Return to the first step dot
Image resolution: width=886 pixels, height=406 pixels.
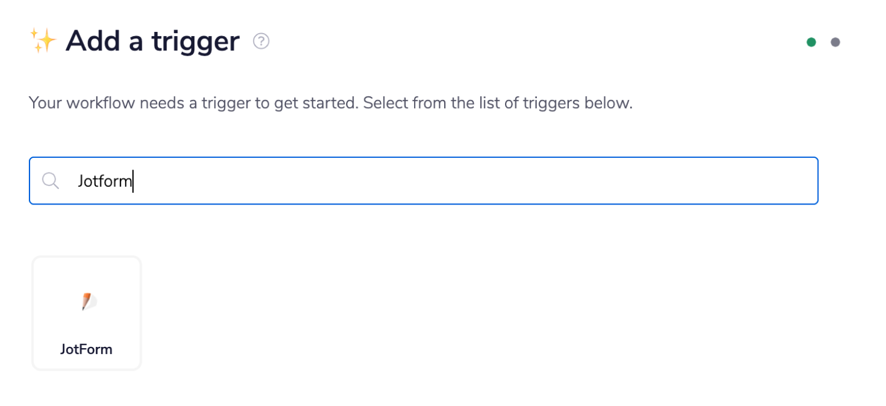coord(812,42)
